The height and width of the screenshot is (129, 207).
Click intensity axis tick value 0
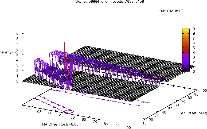[x=17, y=81]
